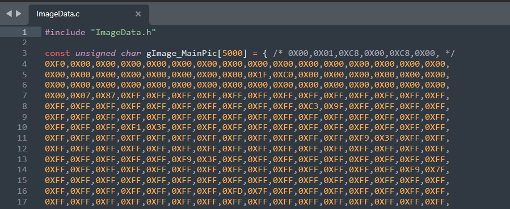Click line number 17 in the gutter
Image resolution: width=510 pixels, height=209 pixels.
(x=22, y=202)
